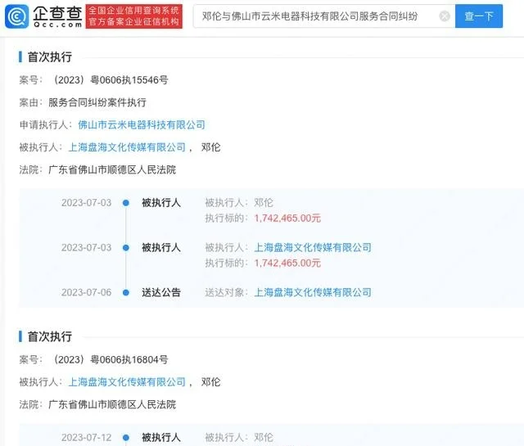Hit the 查一下 search button
The width and height of the screenshot is (524, 446).
coord(478,16)
